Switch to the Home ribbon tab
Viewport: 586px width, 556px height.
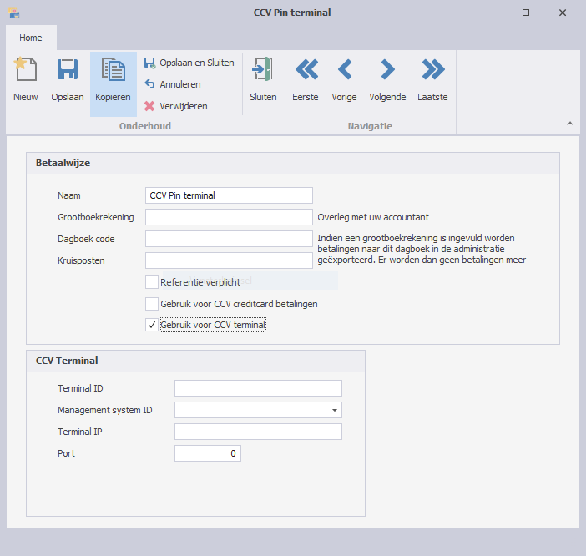tap(31, 38)
